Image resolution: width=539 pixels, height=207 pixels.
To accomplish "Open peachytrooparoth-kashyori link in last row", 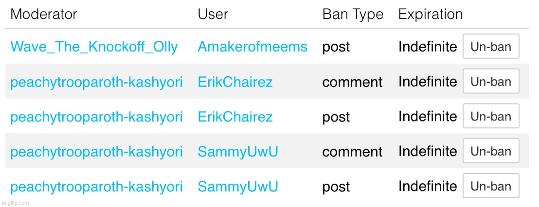I will 96,188.
